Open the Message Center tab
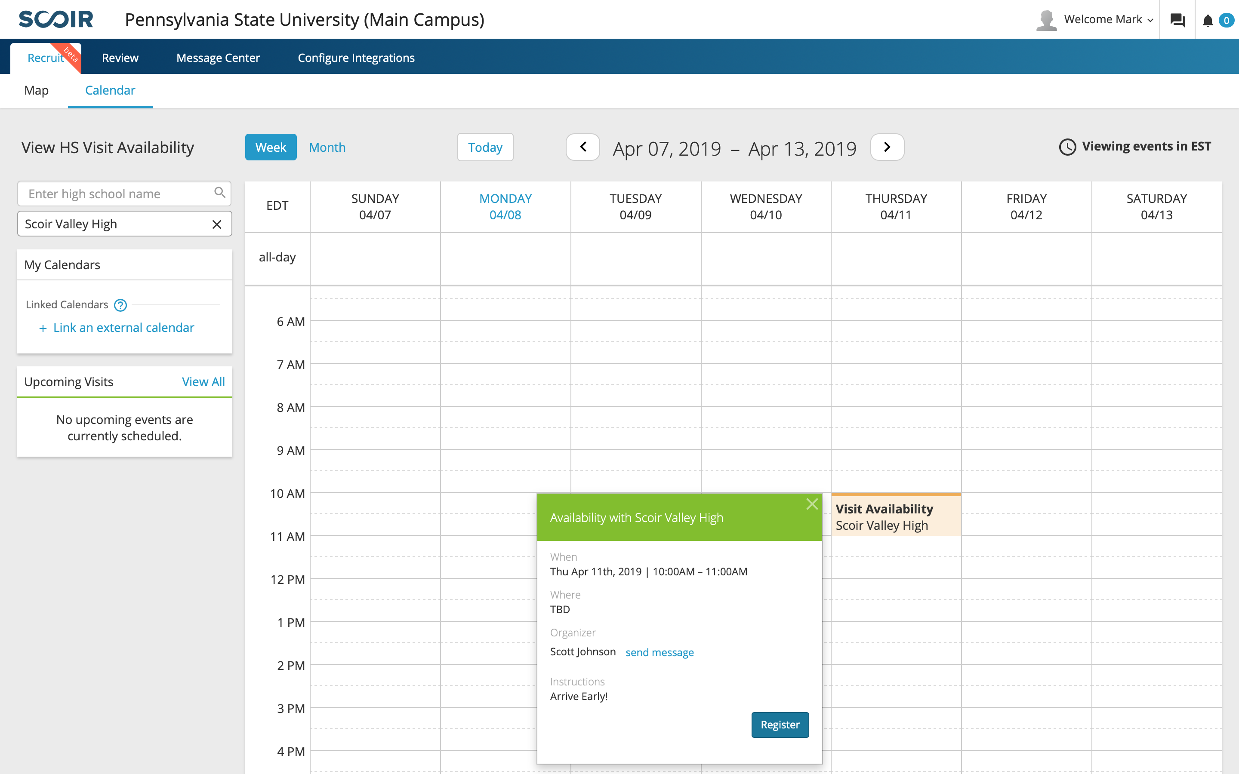This screenshot has width=1239, height=774. [218, 58]
